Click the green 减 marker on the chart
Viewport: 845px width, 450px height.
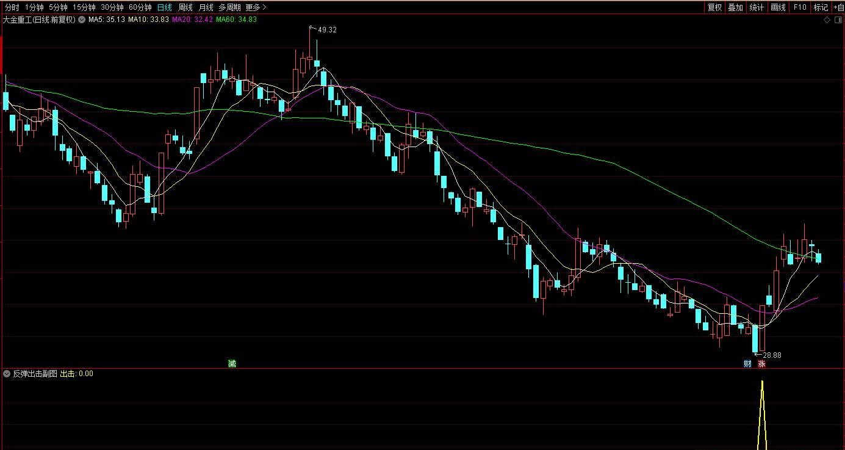pyautogui.click(x=232, y=363)
